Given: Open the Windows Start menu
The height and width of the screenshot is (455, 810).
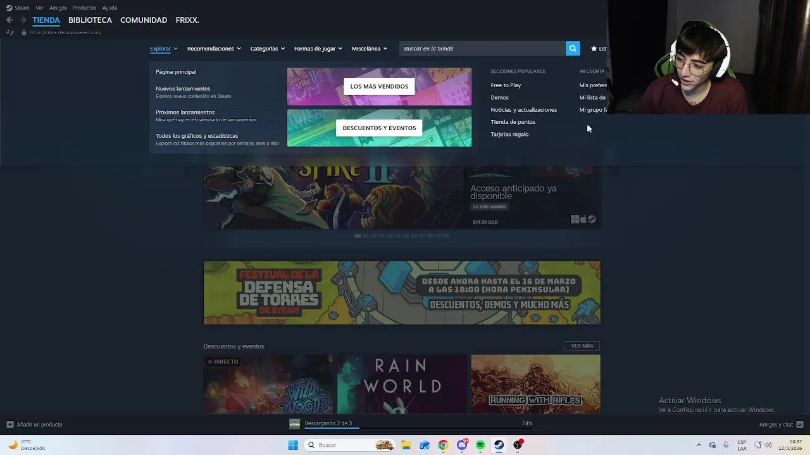Looking at the screenshot, I should (292, 445).
